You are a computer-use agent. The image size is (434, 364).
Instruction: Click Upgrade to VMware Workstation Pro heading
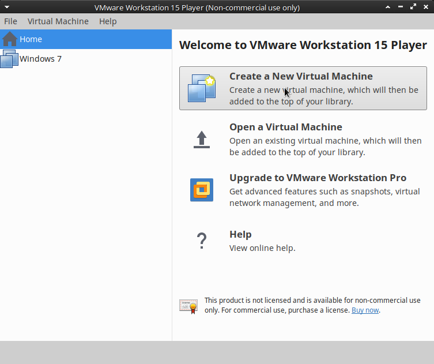pyautogui.click(x=318, y=178)
